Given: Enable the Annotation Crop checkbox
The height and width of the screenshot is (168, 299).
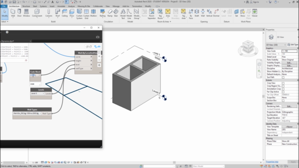Looking at the screenshot, I should click(x=283, y=89).
